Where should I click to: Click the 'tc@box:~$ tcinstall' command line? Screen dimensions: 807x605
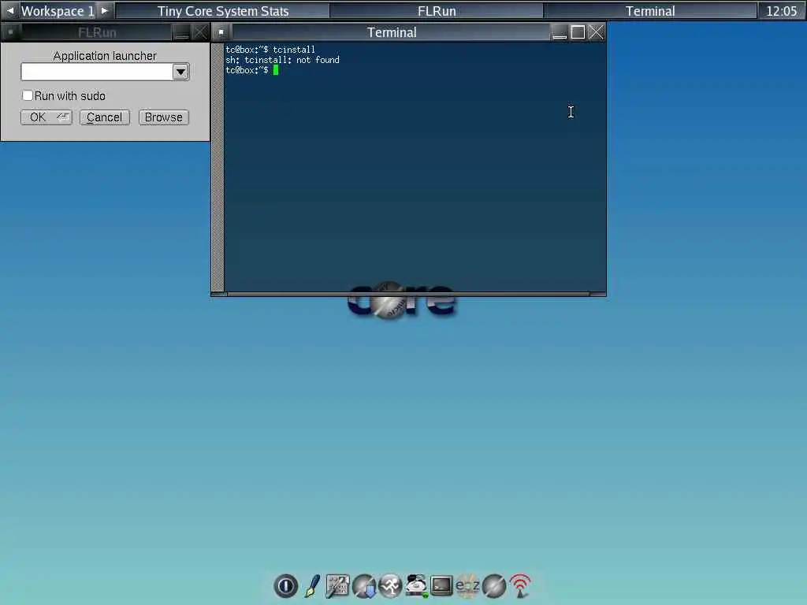pyautogui.click(x=270, y=50)
